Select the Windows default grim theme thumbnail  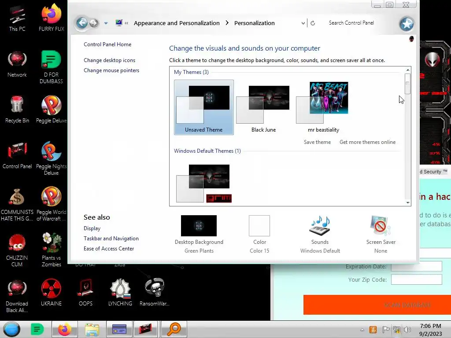[203, 184]
